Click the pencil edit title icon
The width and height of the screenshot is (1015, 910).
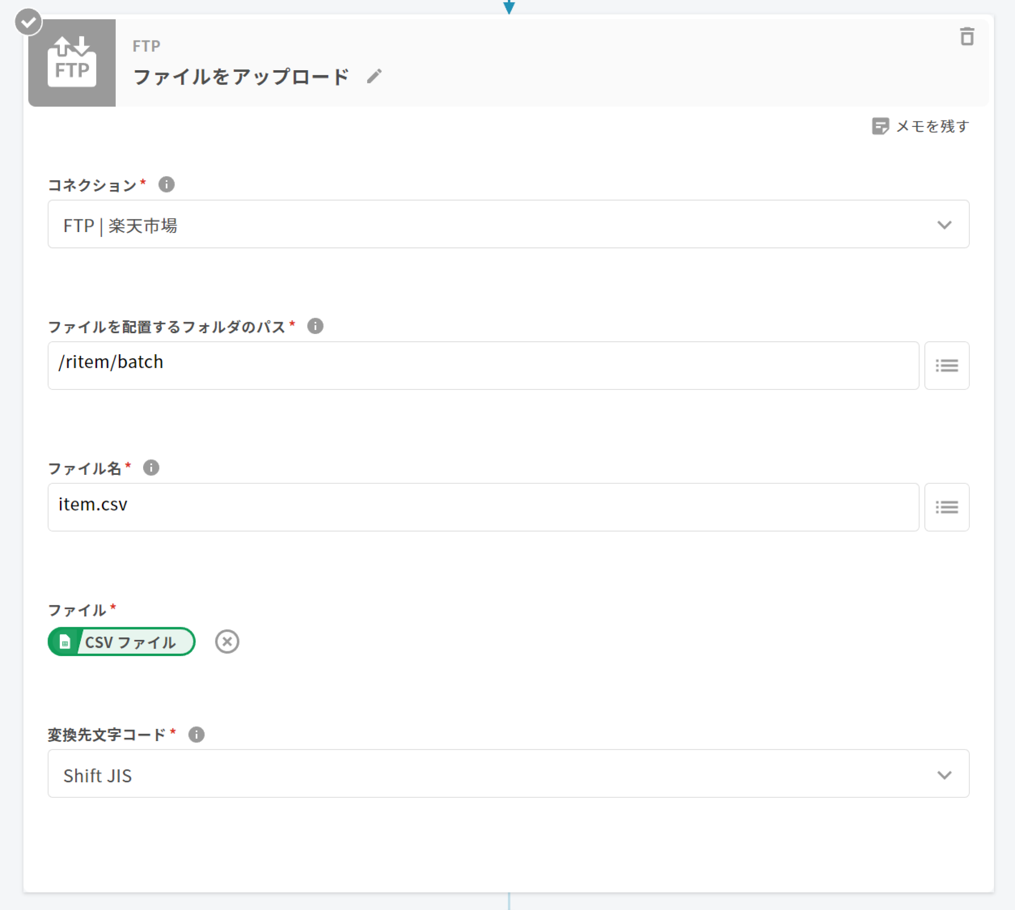374,77
